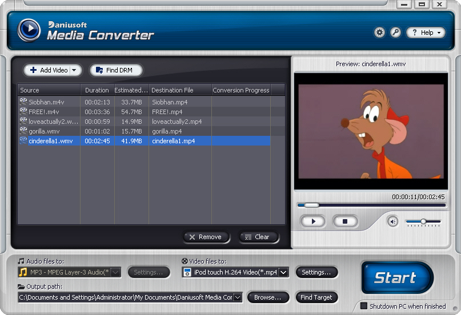461x315 pixels.
Task: Click the 41.9MB estimated size cell
Action: pos(131,141)
